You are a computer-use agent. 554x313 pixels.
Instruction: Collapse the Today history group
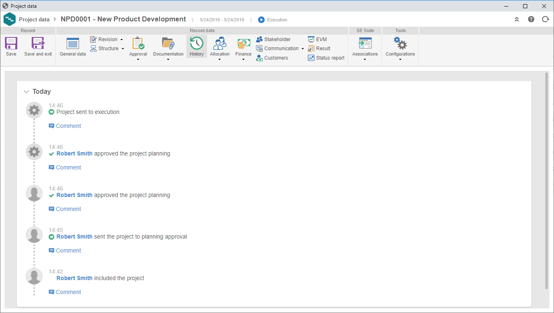click(26, 92)
